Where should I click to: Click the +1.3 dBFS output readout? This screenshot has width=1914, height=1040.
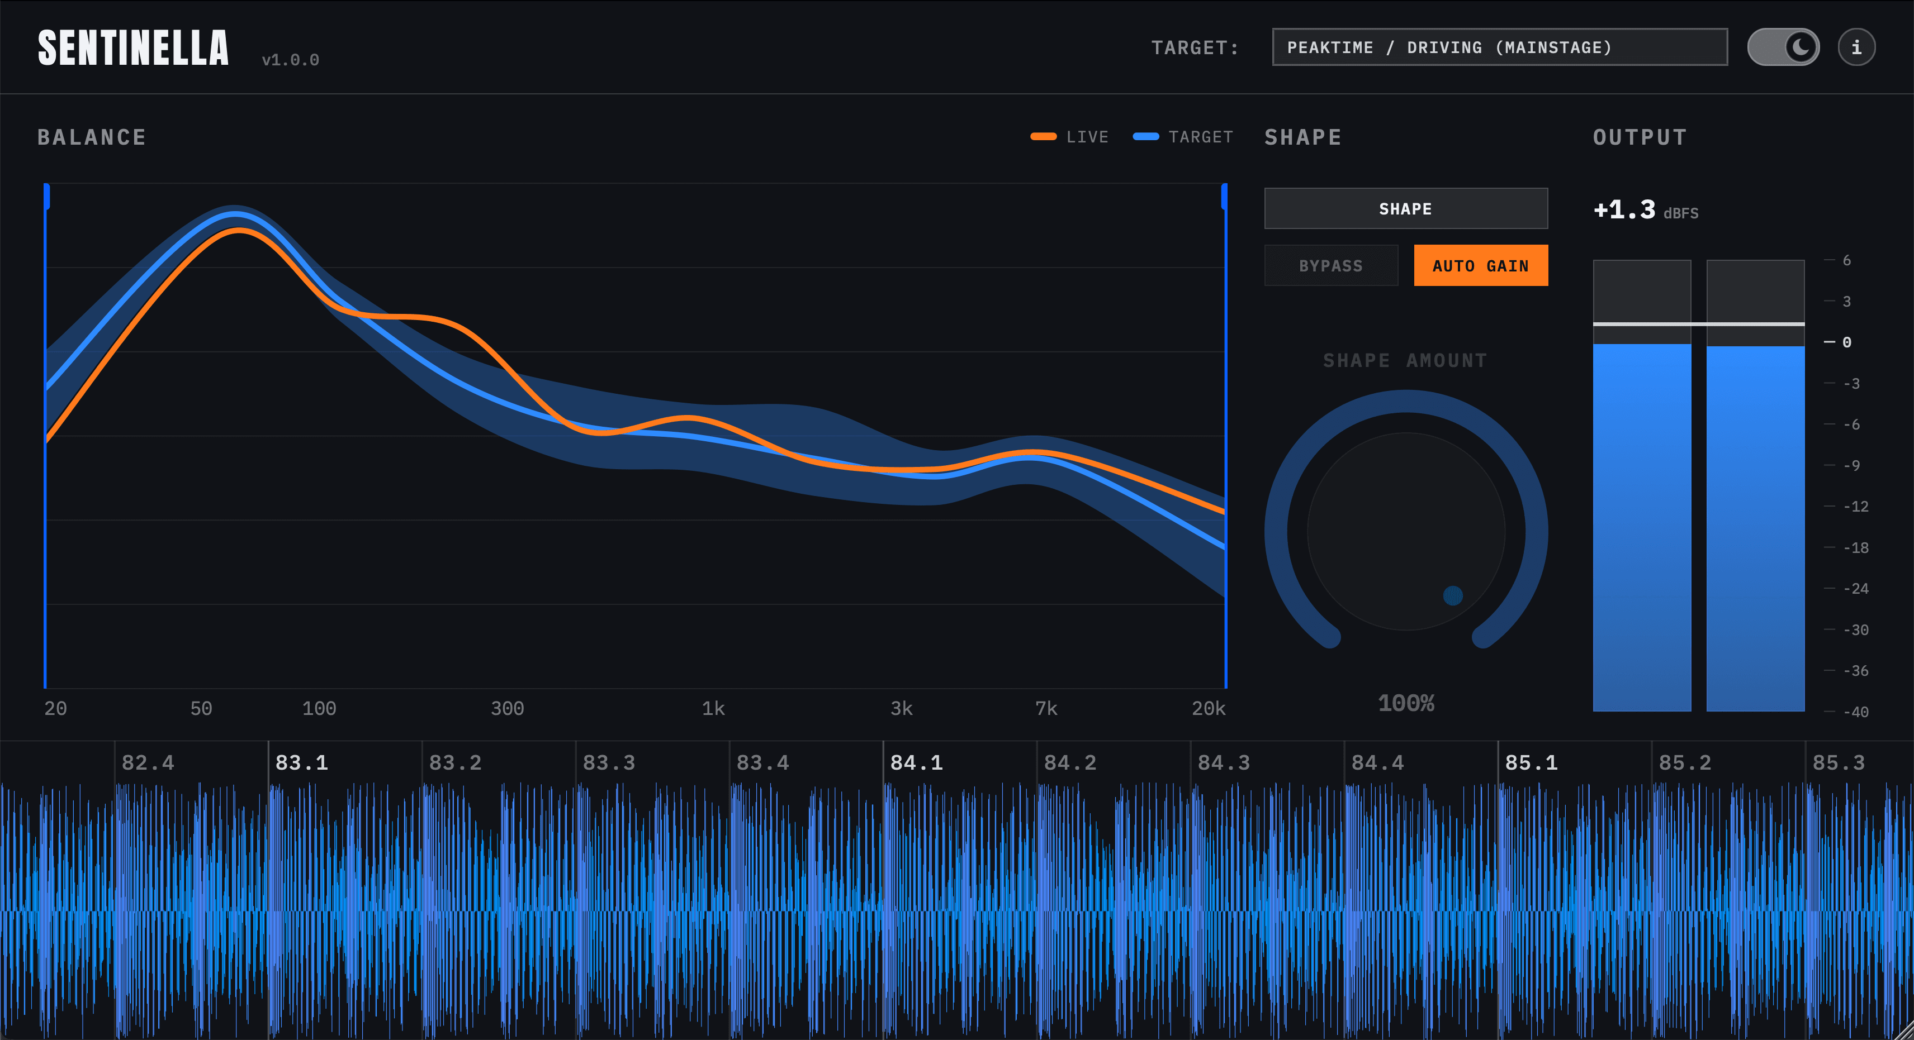click(x=1646, y=210)
